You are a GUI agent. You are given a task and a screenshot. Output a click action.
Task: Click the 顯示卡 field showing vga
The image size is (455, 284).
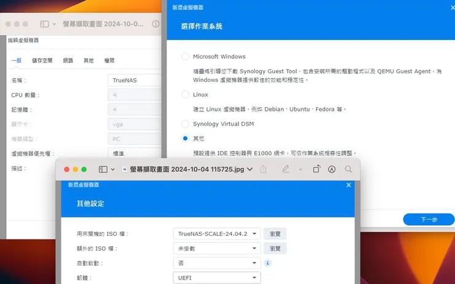(135, 124)
